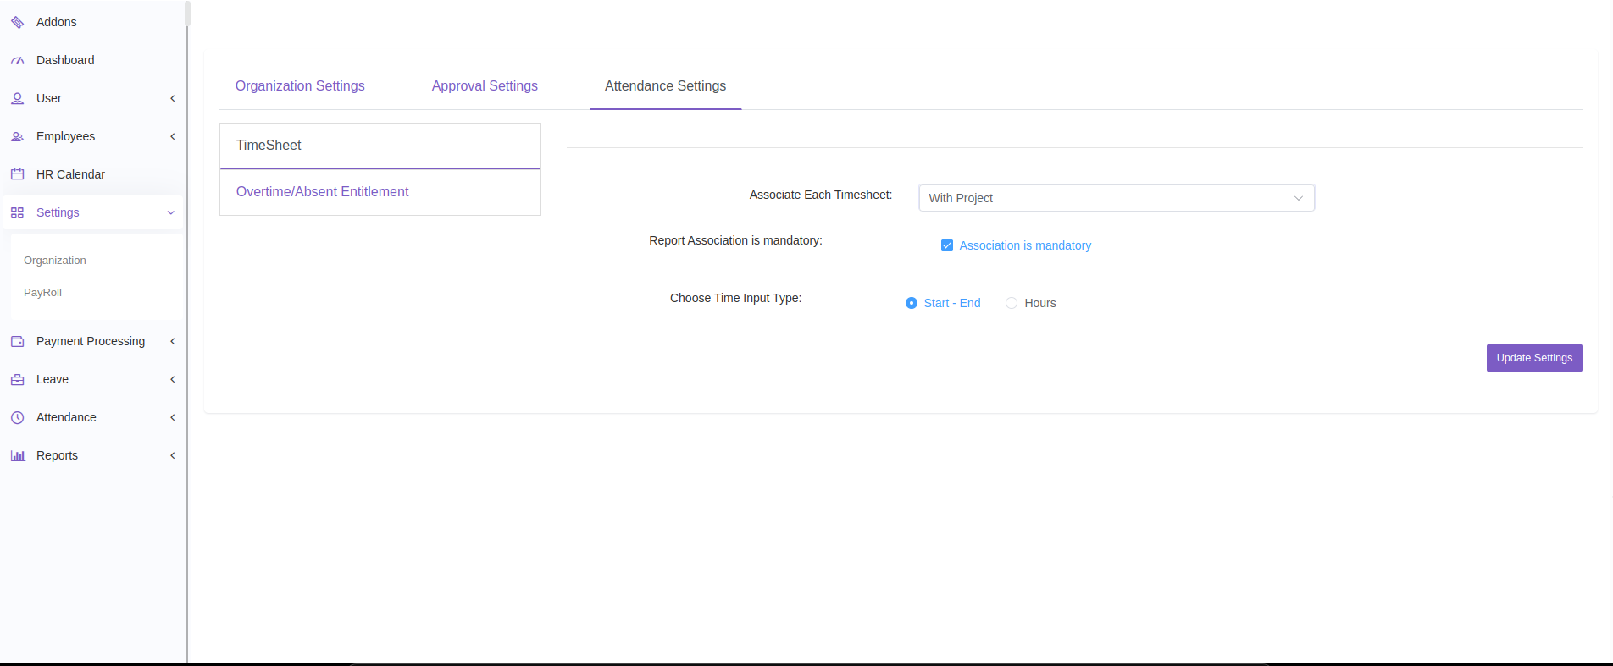Expand the Employees submenu arrow
The height and width of the screenshot is (666, 1613).
pos(173,136)
